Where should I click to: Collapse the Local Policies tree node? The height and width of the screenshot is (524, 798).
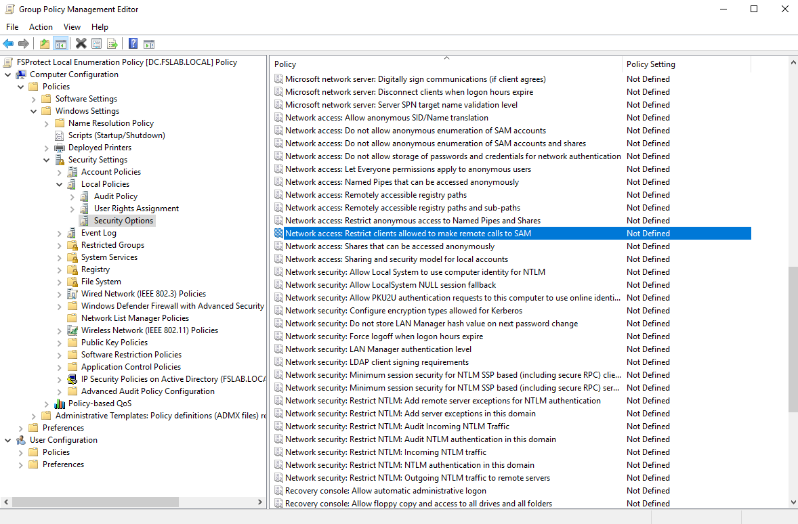[60, 184]
